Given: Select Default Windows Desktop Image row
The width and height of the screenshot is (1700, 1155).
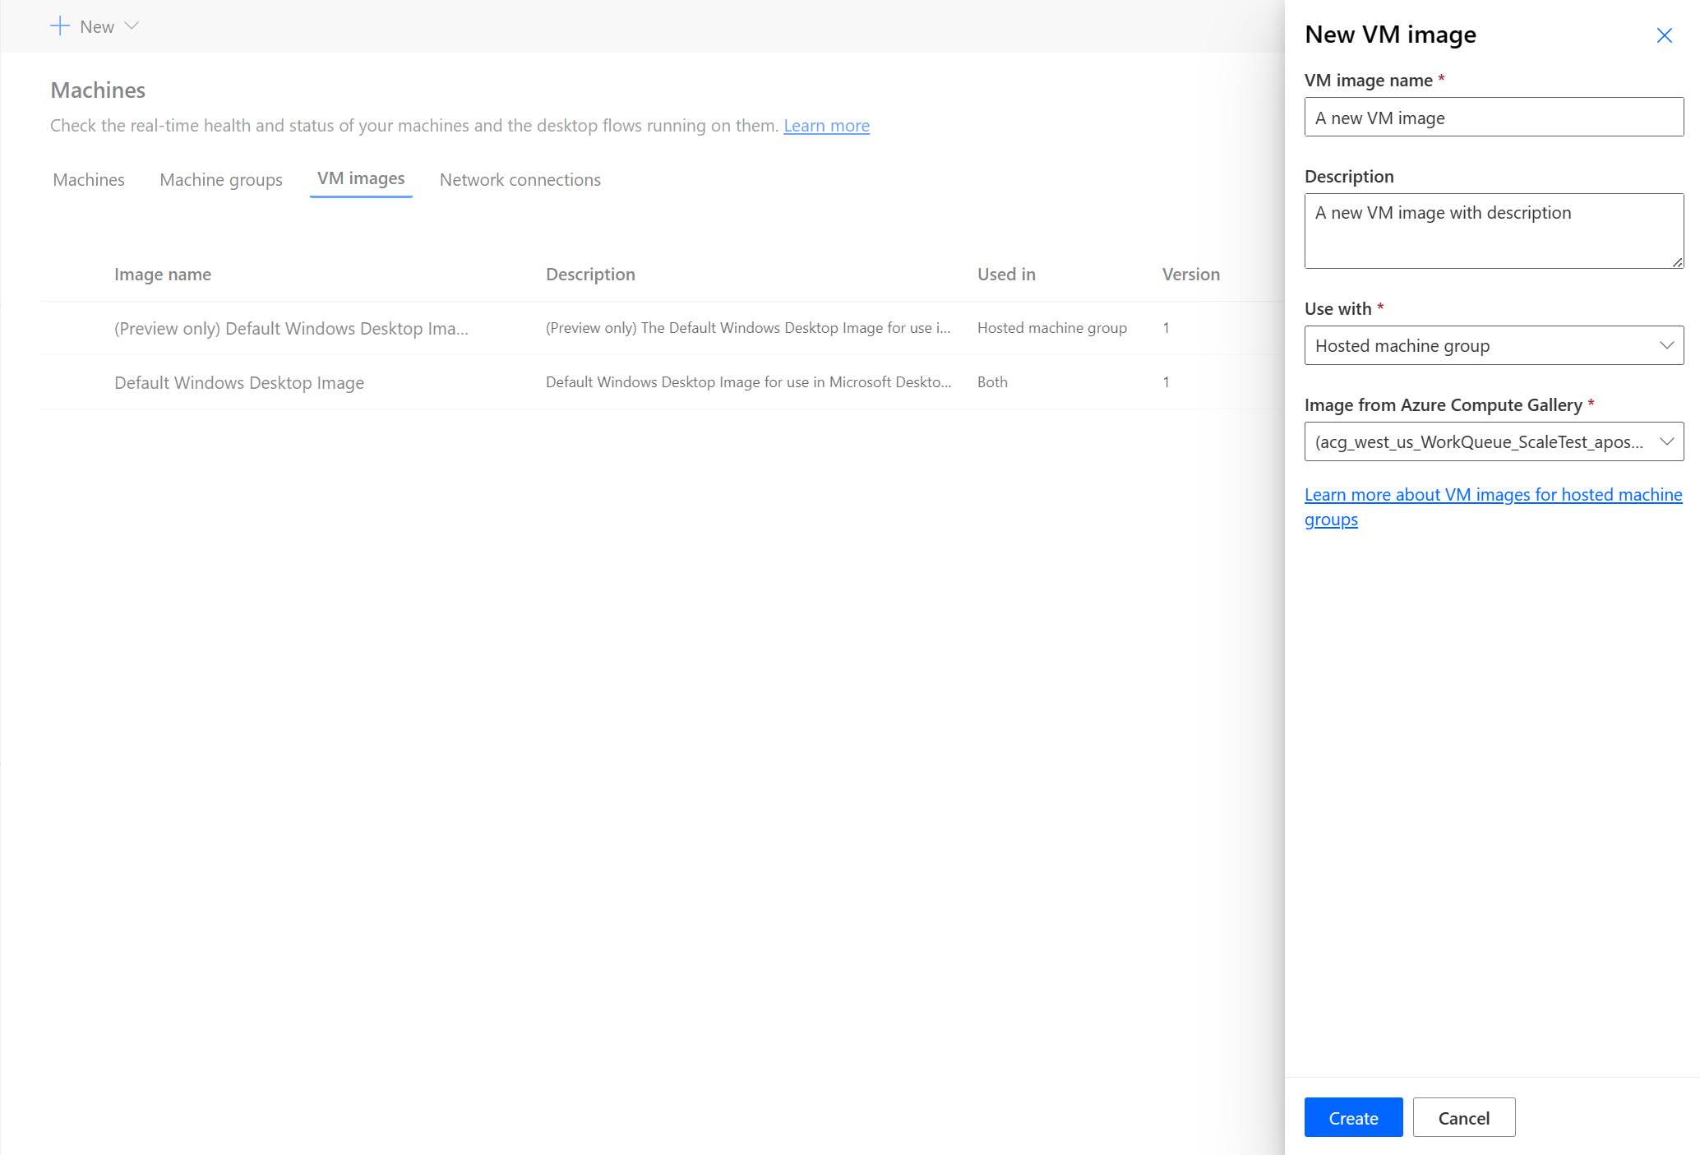Looking at the screenshot, I should point(631,381).
